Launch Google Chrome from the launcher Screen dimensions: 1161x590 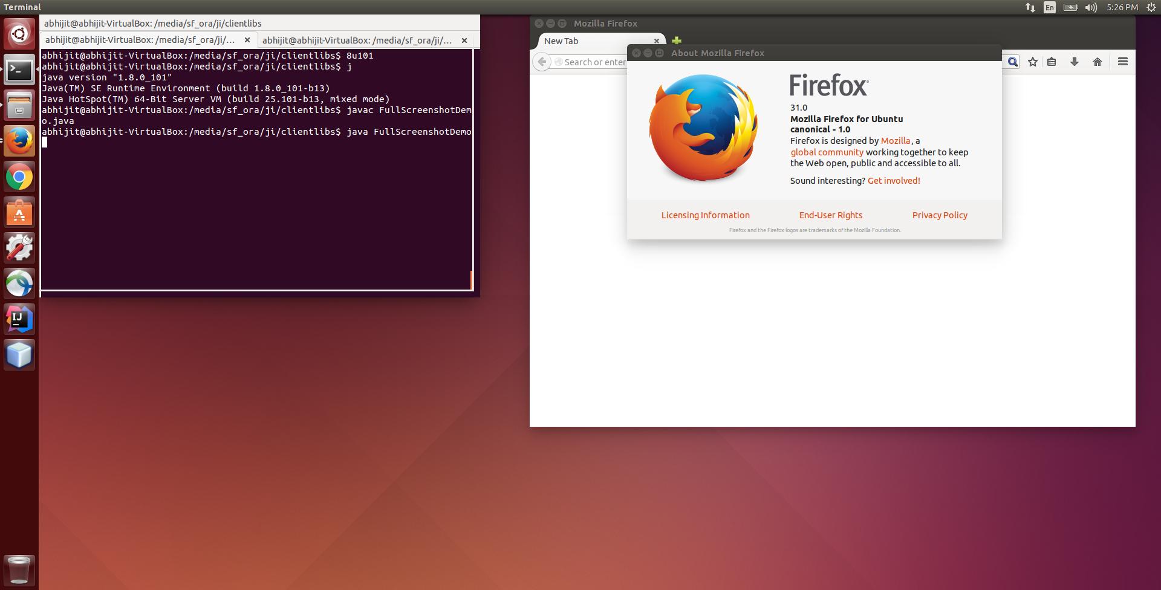[x=19, y=177]
